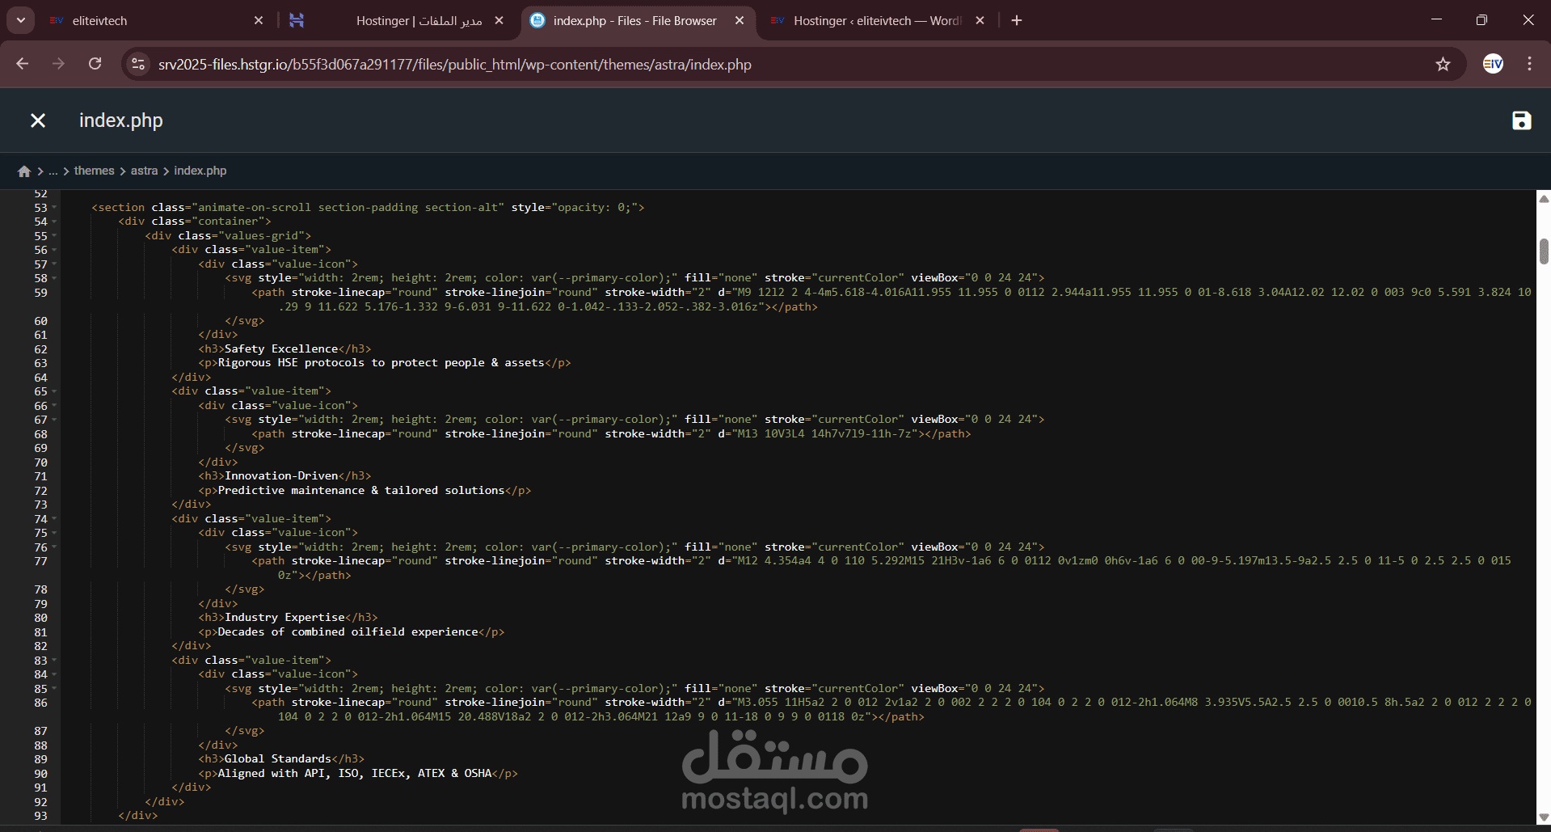Fold the svg element at line 58
Viewport: 1551px width, 832px height.
[54, 278]
